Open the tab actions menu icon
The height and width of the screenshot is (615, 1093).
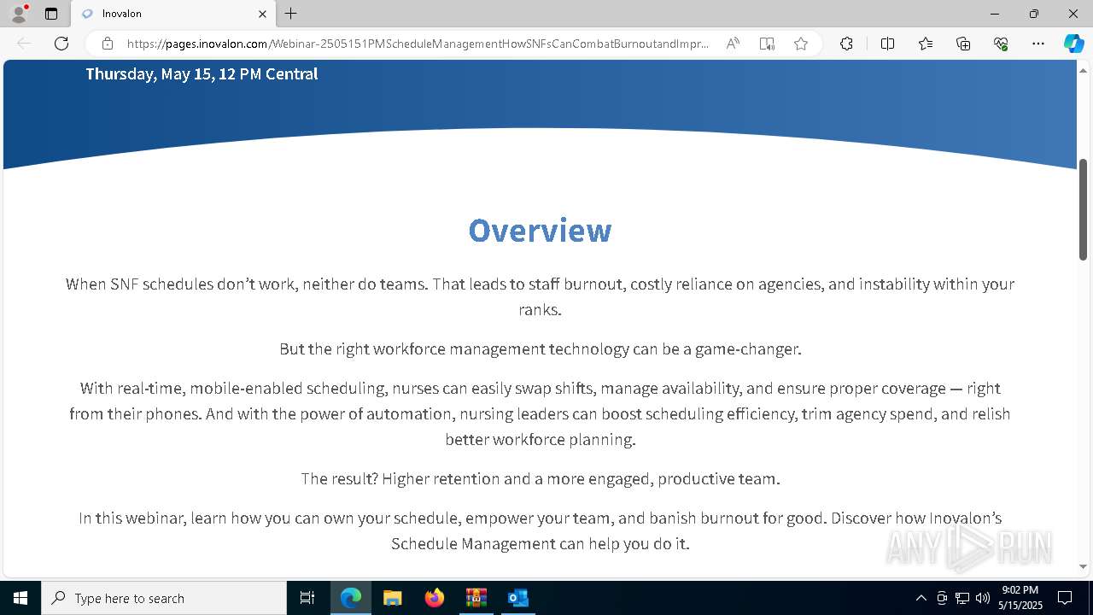51,14
